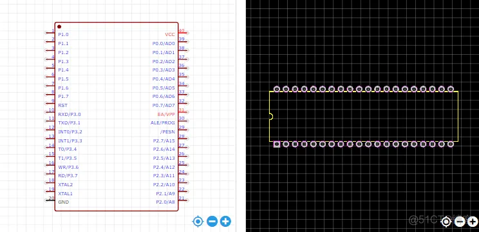The height and width of the screenshot is (232, 479).
Task: Select the P0.0/AD0 pin label
Action: coord(164,43)
